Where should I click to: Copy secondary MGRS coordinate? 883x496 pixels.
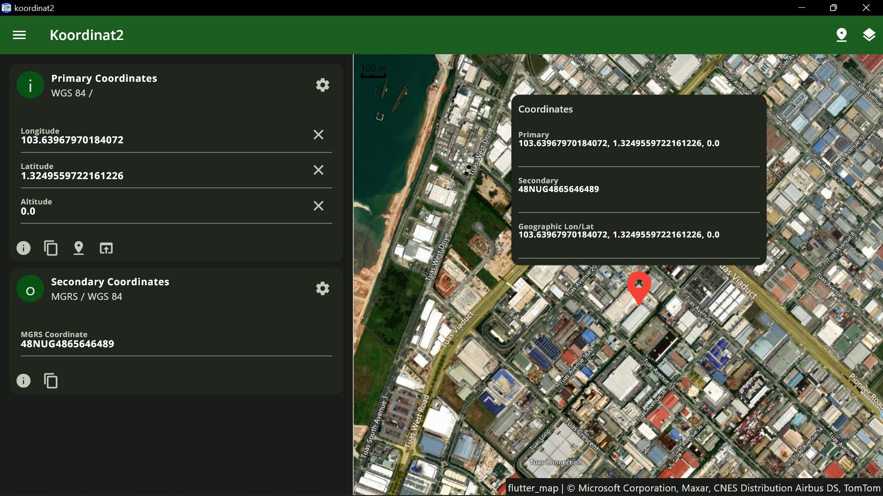51,381
